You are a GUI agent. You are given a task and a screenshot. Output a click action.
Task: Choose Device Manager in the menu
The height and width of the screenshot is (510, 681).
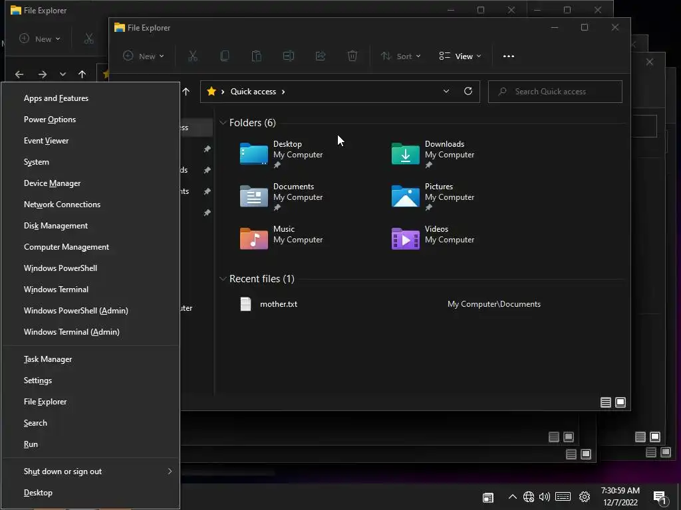[x=90, y=183]
